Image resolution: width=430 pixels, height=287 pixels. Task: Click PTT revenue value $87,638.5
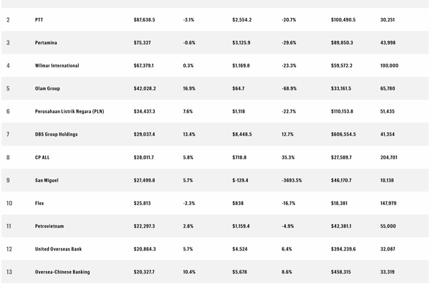pos(144,20)
